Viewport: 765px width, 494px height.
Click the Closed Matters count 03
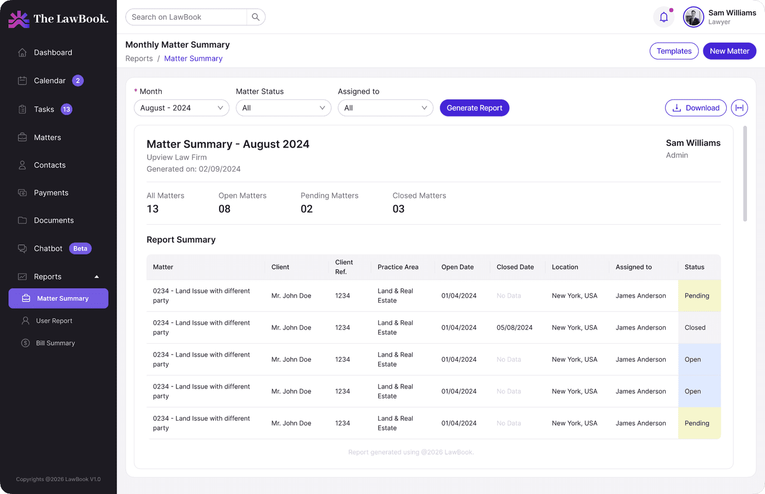(398, 209)
